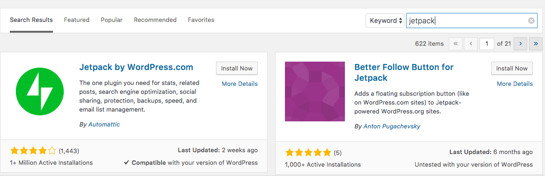The image size is (545, 176).
Task: Click the 'of 21' total pages text
Action: click(504, 44)
